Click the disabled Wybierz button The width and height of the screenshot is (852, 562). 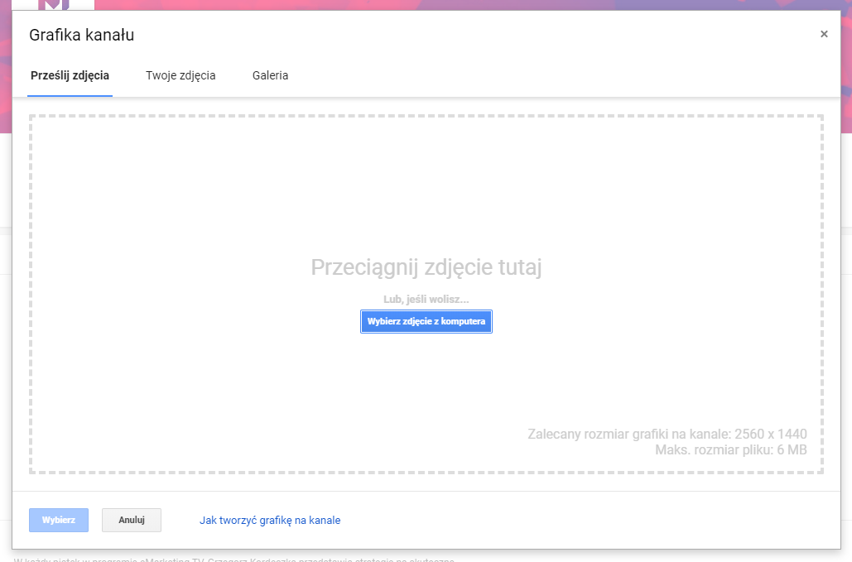(59, 520)
